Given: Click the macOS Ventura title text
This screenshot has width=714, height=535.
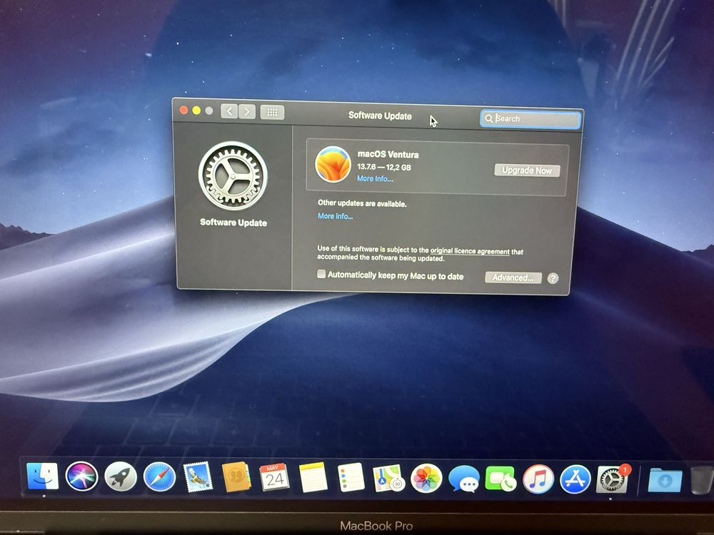Looking at the screenshot, I should click(388, 154).
